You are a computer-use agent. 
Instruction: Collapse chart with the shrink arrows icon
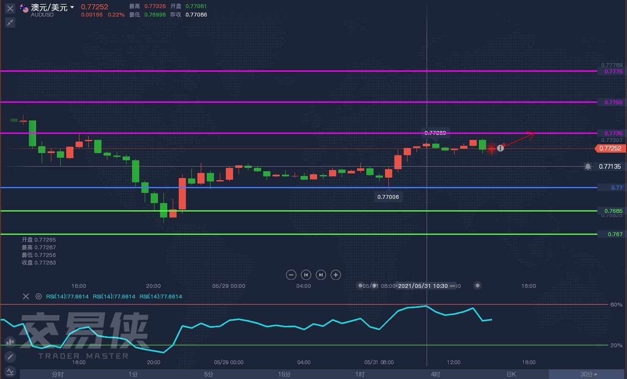[10, 22]
